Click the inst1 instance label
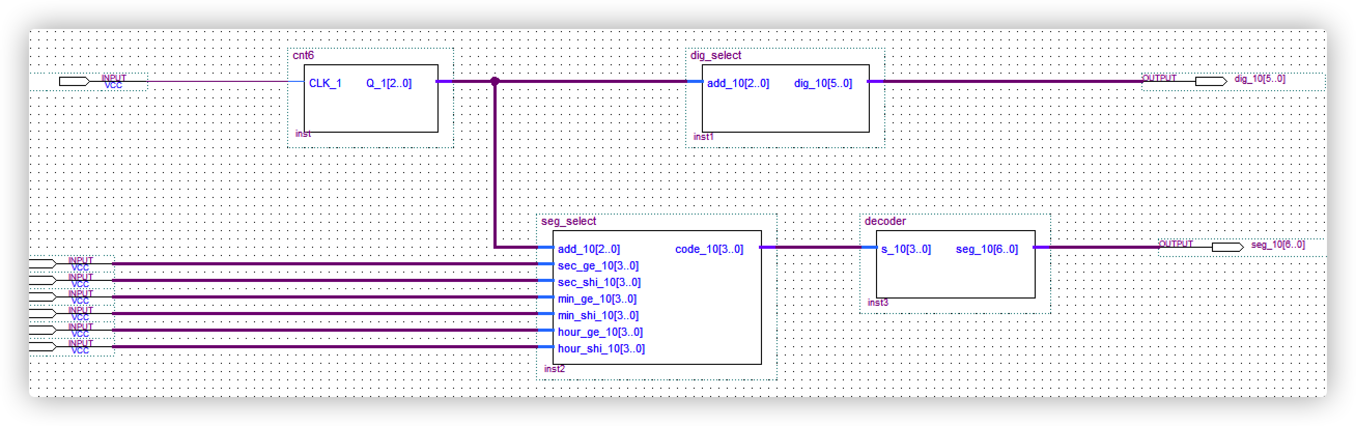 coord(703,137)
